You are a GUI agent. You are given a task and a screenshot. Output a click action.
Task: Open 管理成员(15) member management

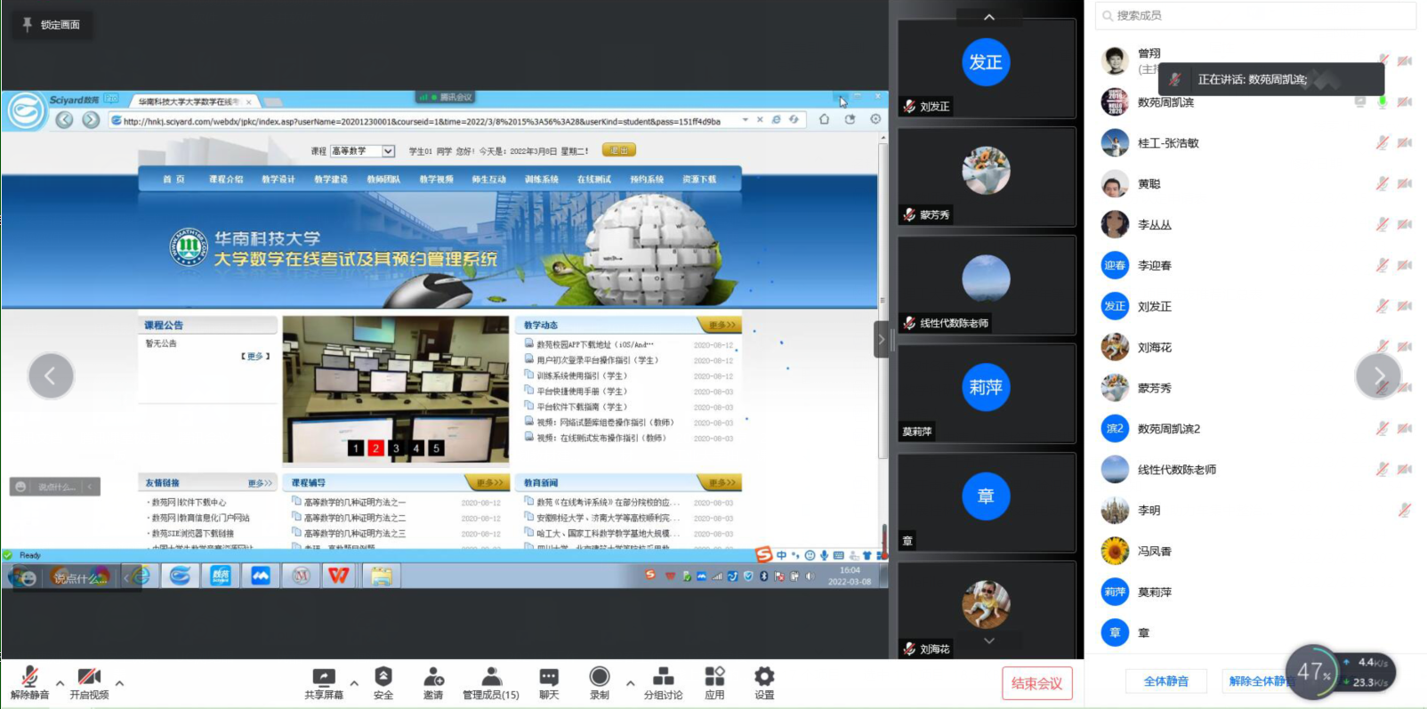click(x=490, y=682)
